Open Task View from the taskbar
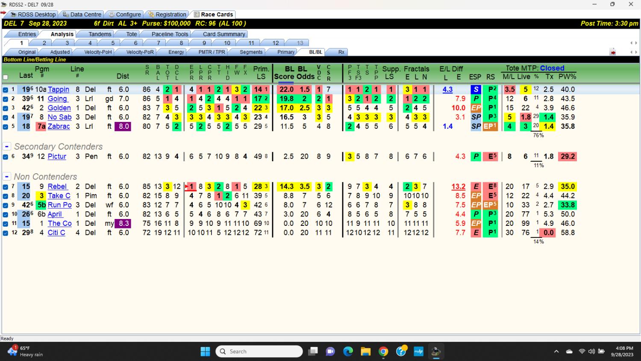 click(313, 352)
